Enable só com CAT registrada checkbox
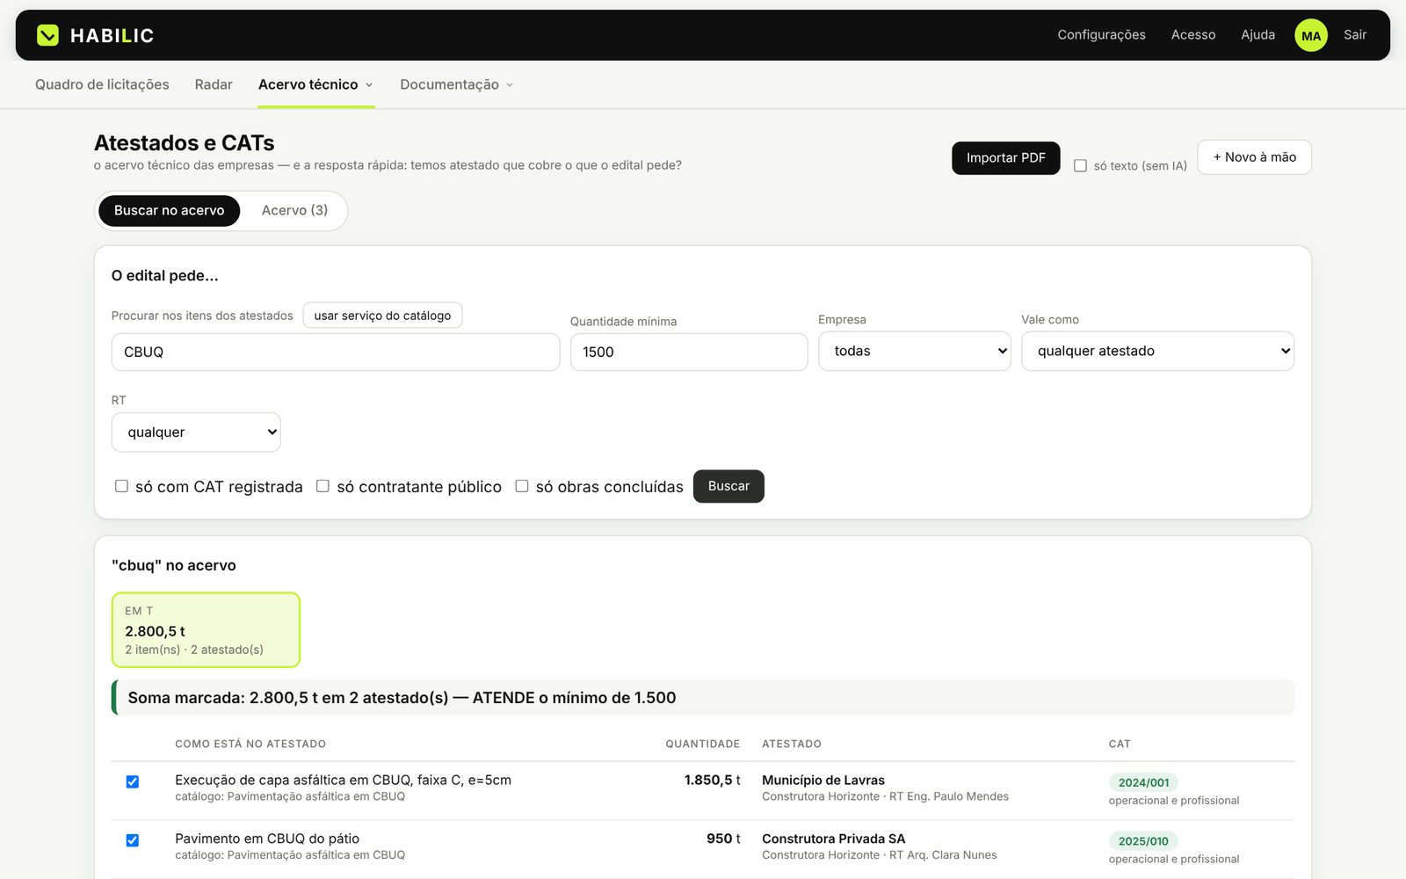The height and width of the screenshot is (879, 1406). (121, 486)
